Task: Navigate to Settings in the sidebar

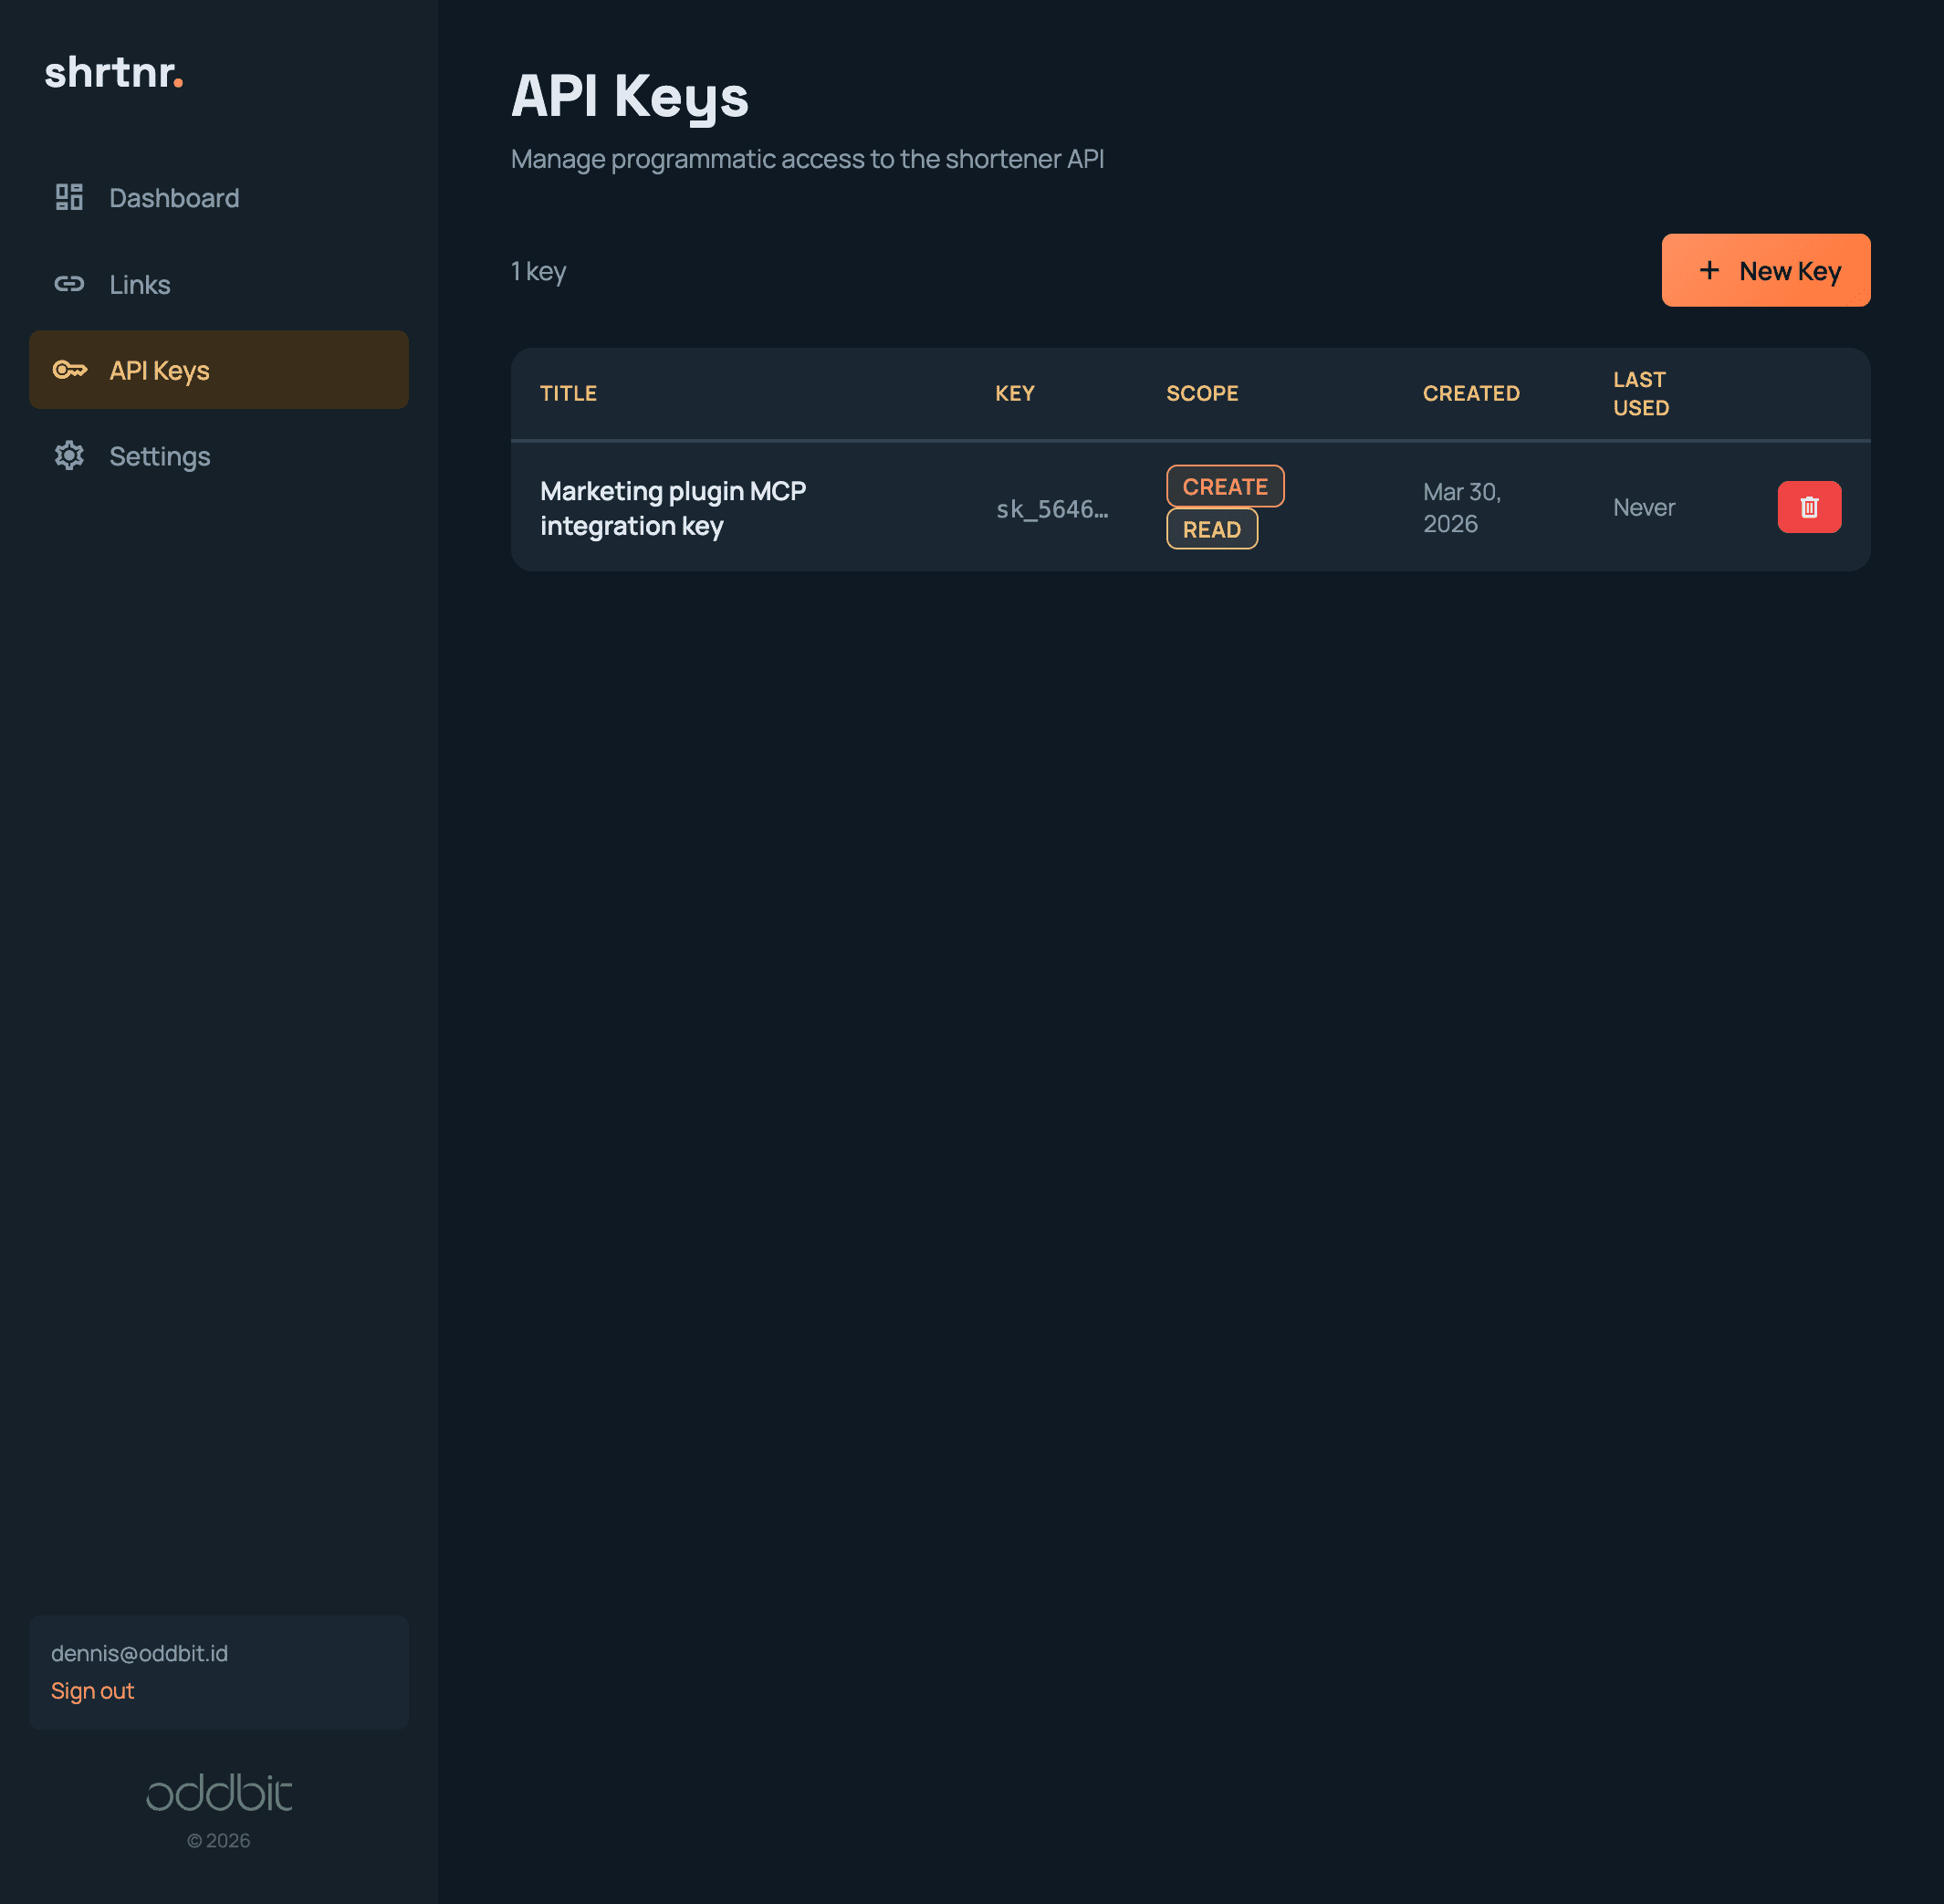Action: (x=159, y=456)
